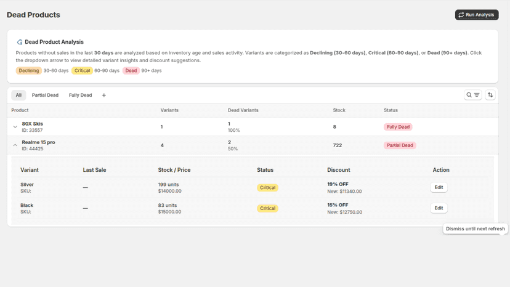The image size is (510, 287).
Task: Click the 199 units stock value
Action: [169, 185]
